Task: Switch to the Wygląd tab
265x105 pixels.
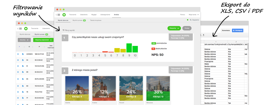Action: (94, 15)
